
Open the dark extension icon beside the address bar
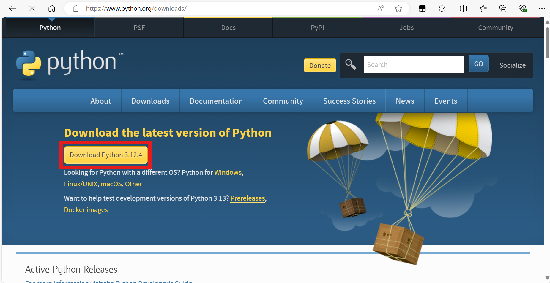(x=422, y=9)
